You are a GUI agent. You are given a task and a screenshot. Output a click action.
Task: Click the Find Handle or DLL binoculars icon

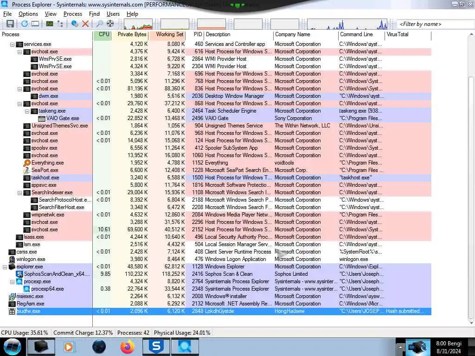99,24
